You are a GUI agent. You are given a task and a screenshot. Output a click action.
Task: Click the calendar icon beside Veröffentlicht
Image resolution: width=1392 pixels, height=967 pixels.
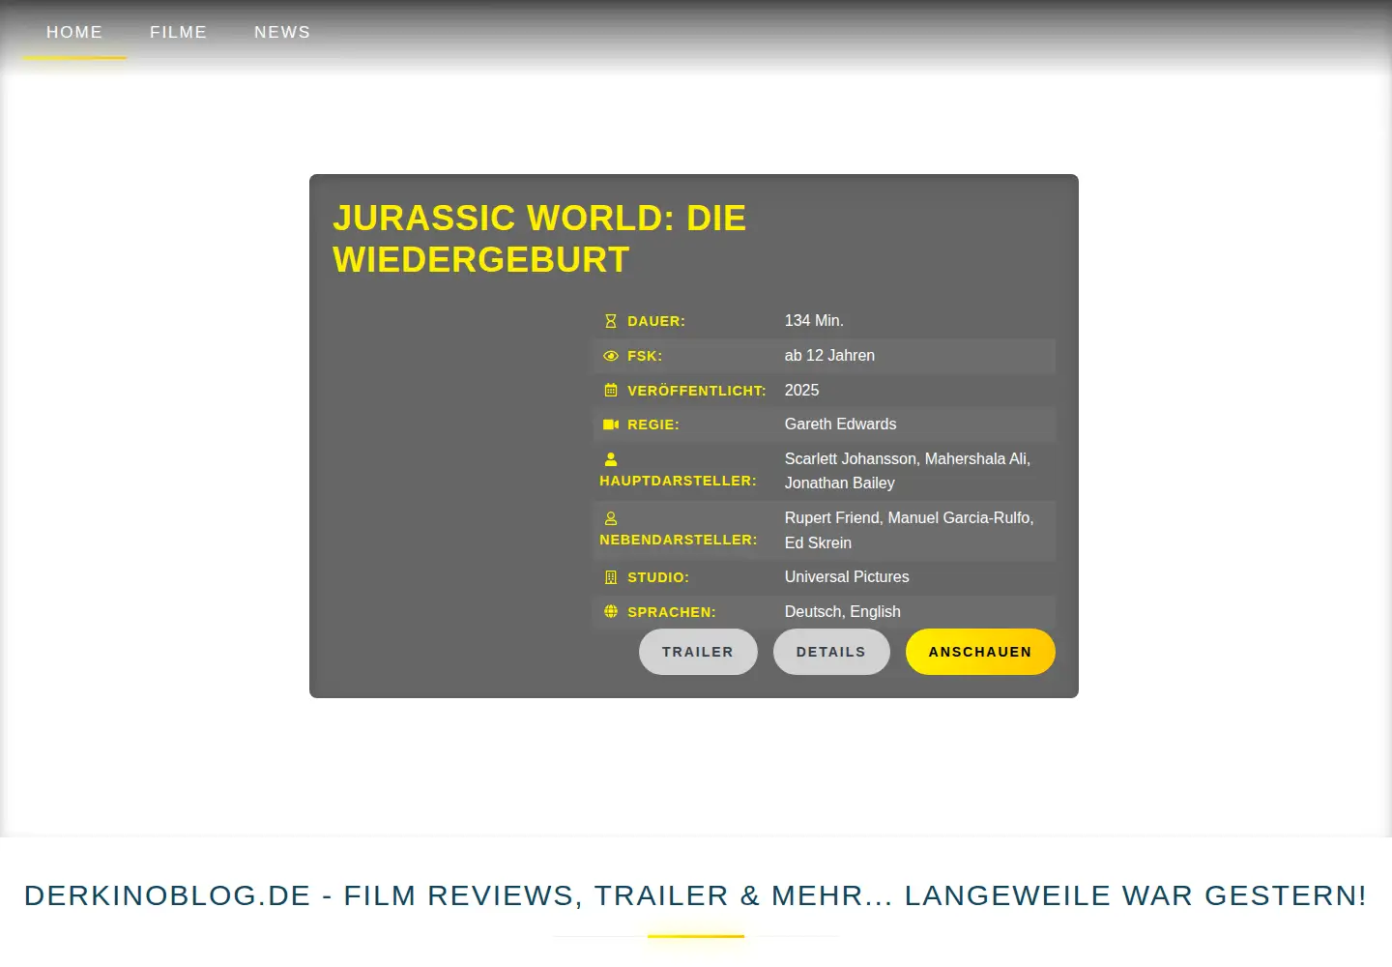click(610, 391)
